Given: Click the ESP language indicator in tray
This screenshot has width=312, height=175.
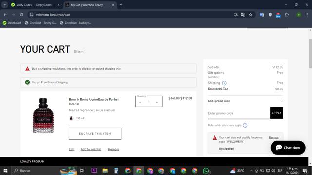Looking at the screenshot, I should click(x=280, y=171).
